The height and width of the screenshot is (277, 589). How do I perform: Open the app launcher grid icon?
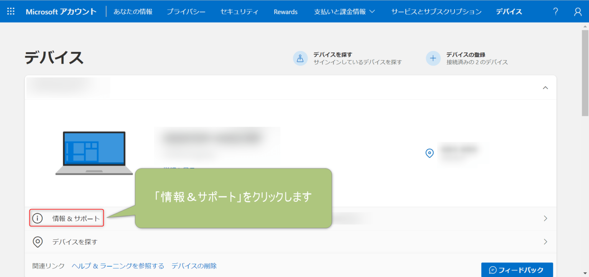point(10,11)
